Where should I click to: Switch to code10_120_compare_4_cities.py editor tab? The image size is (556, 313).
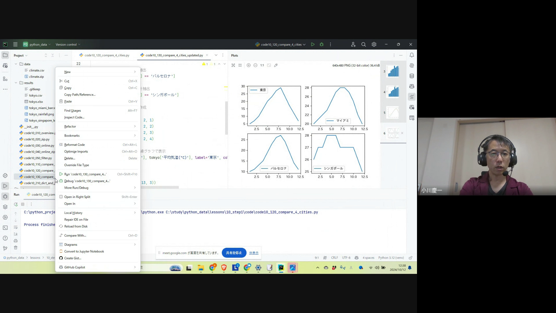click(x=107, y=55)
